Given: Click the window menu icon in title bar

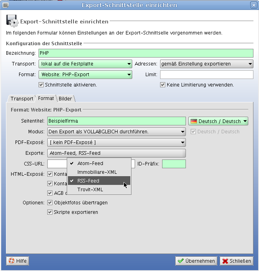Looking at the screenshot, I should pyautogui.click(x=6, y=5).
